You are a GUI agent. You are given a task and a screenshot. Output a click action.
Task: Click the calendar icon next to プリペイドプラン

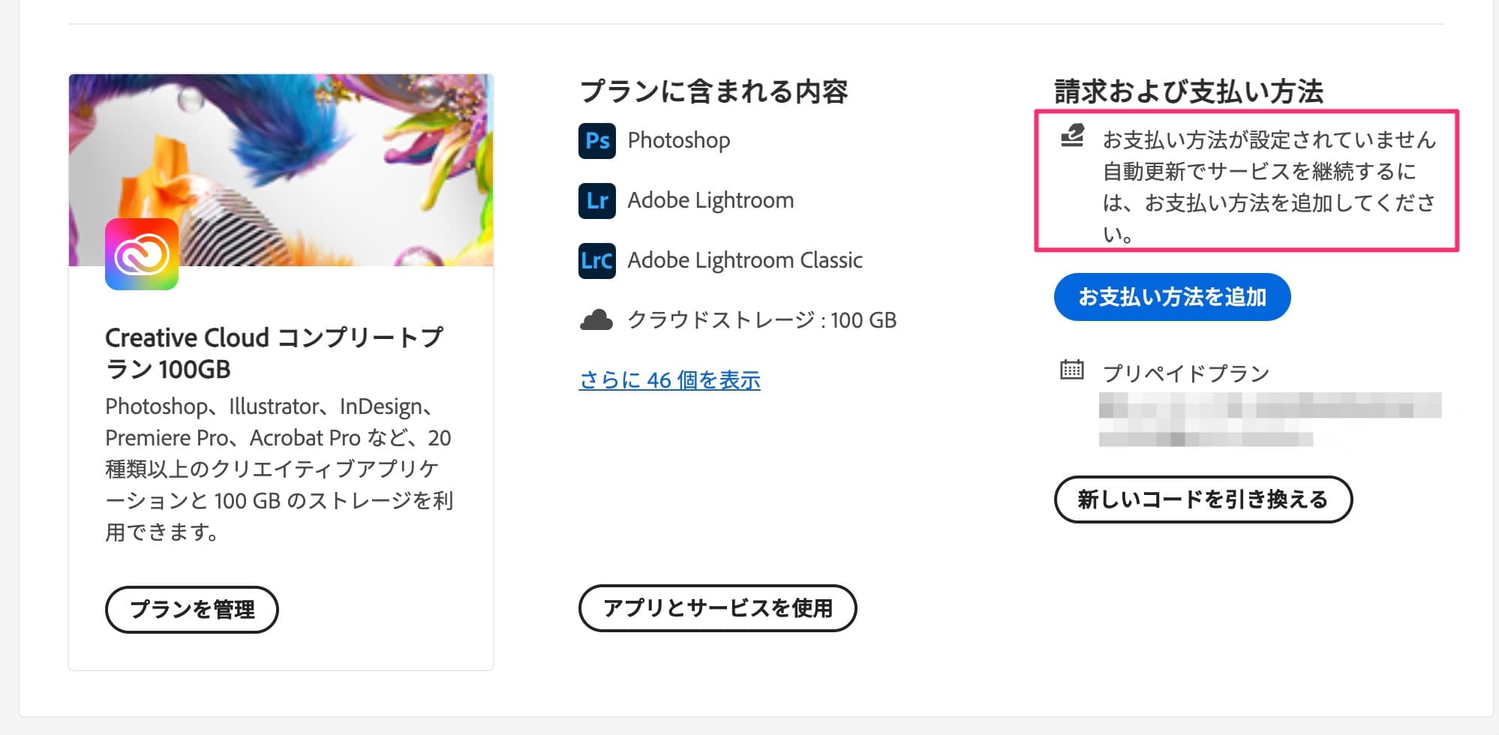1071,370
